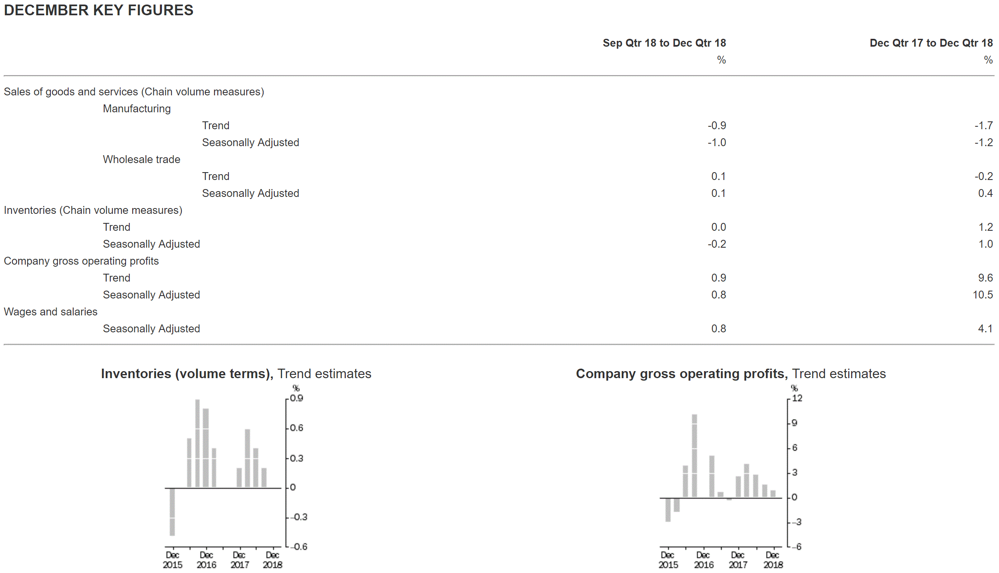Image resolution: width=999 pixels, height=573 pixels.
Task: Click Dec 2018 axis label in Inventories chart
Action: point(272,560)
